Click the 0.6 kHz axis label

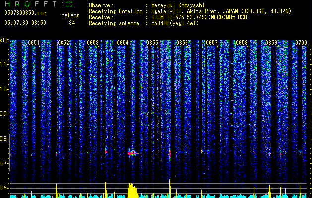click(x=4, y=188)
